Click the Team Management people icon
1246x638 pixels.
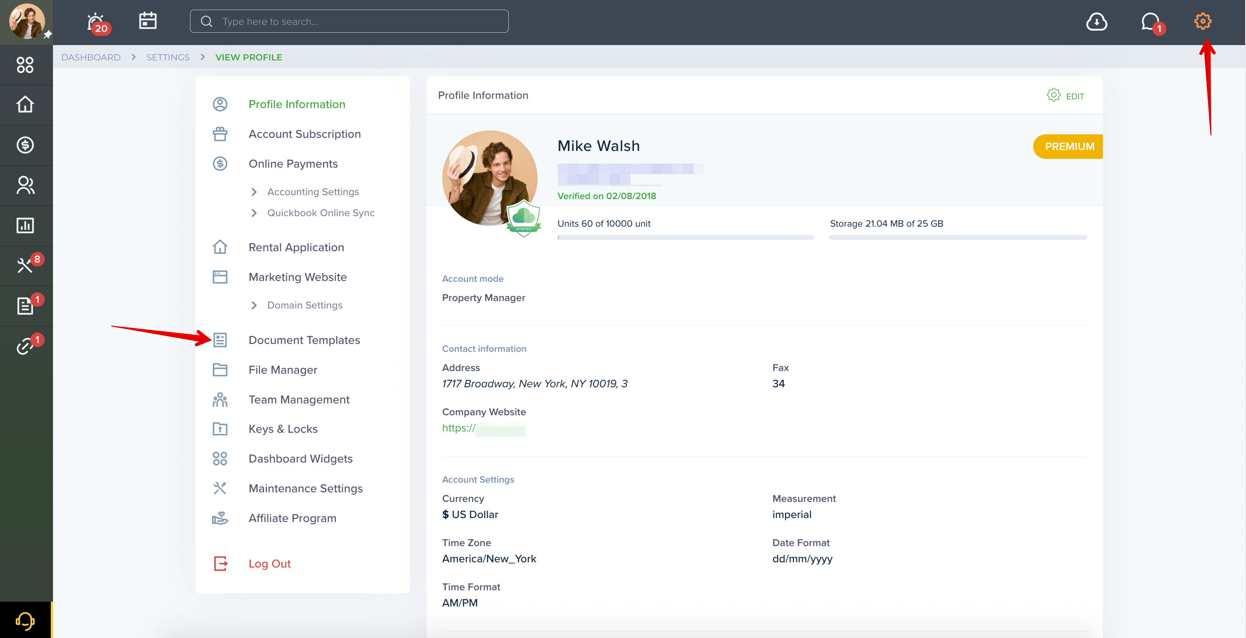[x=220, y=400]
